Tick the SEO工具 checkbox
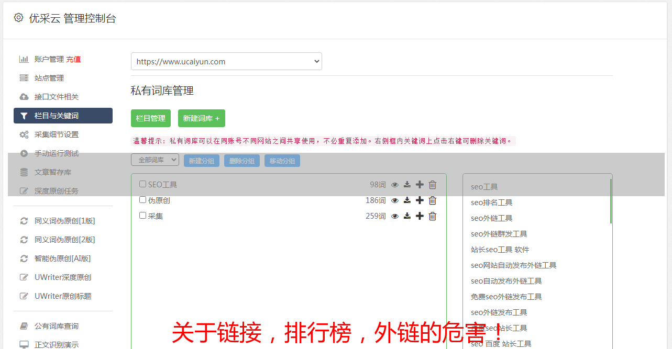This screenshot has width=672, height=349. coord(142,184)
